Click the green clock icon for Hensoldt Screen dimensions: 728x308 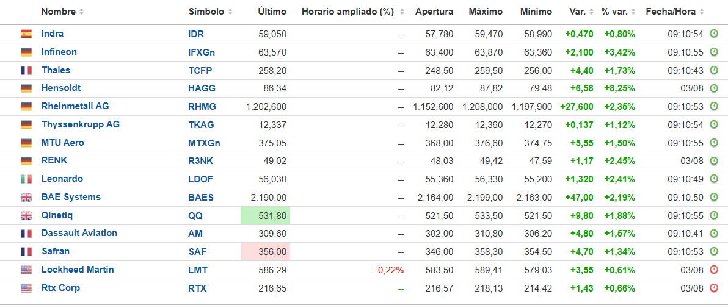(x=714, y=88)
